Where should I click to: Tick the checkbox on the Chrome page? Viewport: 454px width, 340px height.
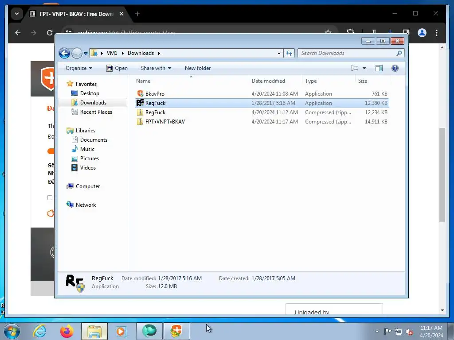click(50, 198)
